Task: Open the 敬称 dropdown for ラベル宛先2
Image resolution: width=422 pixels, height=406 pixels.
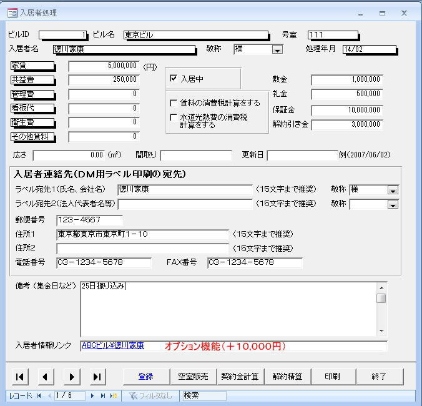Action: tap(393, 205)
